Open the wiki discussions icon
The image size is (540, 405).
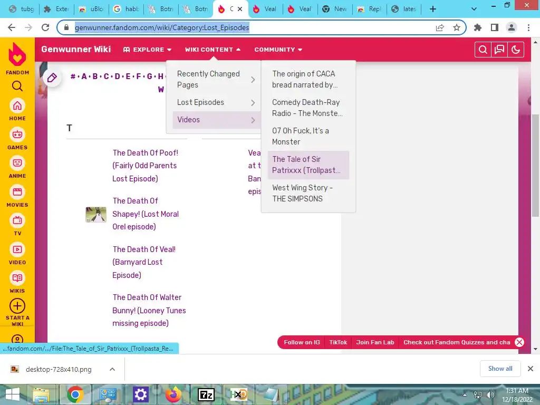tap(499, 50)
